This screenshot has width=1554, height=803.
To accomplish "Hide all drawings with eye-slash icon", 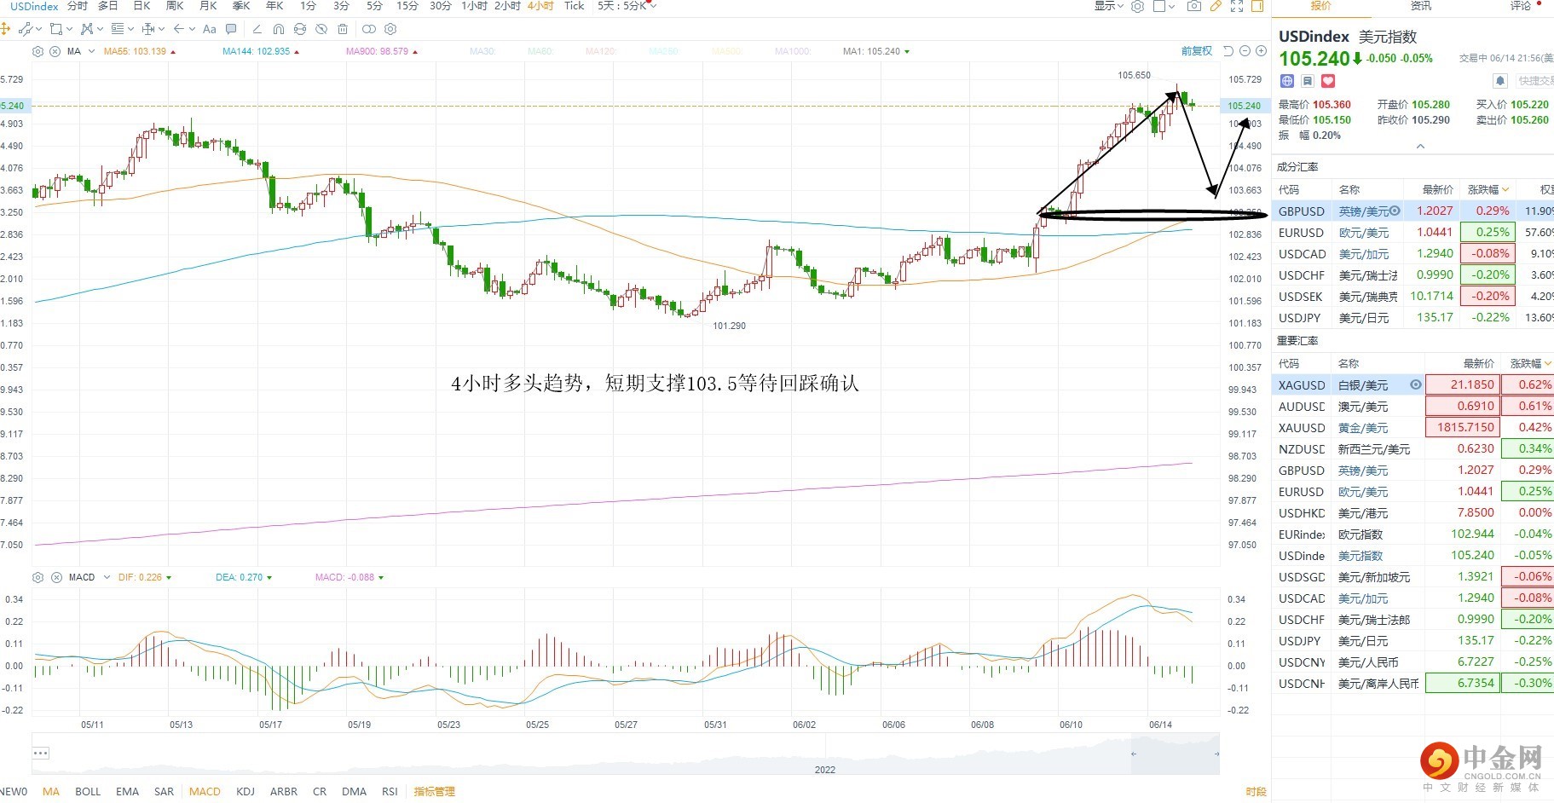I will [x=321, y=29].
